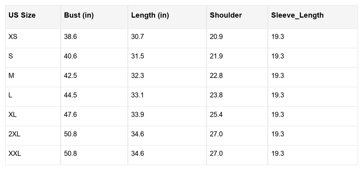
Task: Click the length value 31.5
Action: 137,56
